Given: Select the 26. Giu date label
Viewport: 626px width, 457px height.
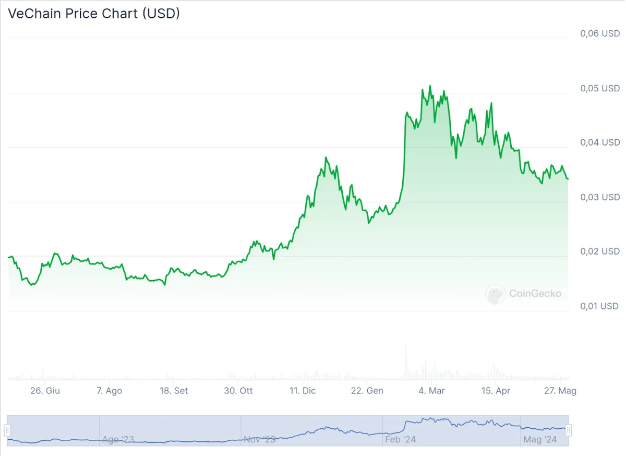Looking at the screenshot, I should [x=46, y=391].
